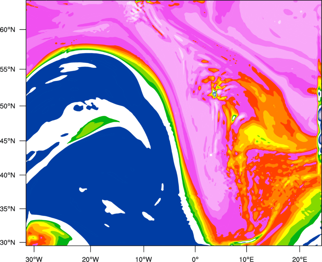Image resolution: width=322 pixels, height=262 pixels.
Task: Click the 20°W longitude label
Action: 90,259
